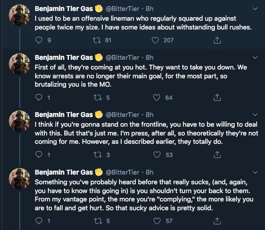Click Benjamin Tier Gas name on last tweet

[x=64, y=172]
